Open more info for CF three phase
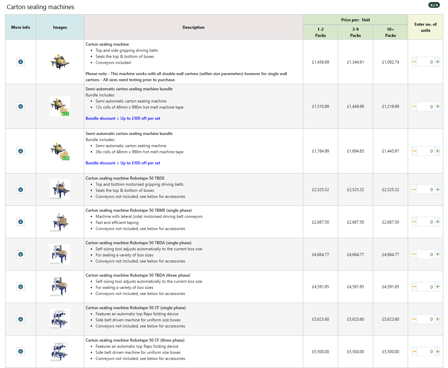The height and width of the screenshot is (368, 448). point(21,351)
